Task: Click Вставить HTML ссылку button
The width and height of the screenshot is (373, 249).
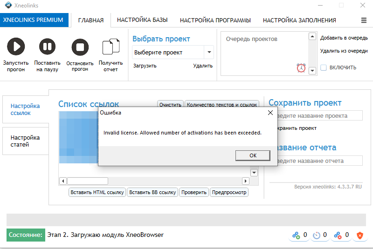Action: pyautogui.click(x=97, y=192)
